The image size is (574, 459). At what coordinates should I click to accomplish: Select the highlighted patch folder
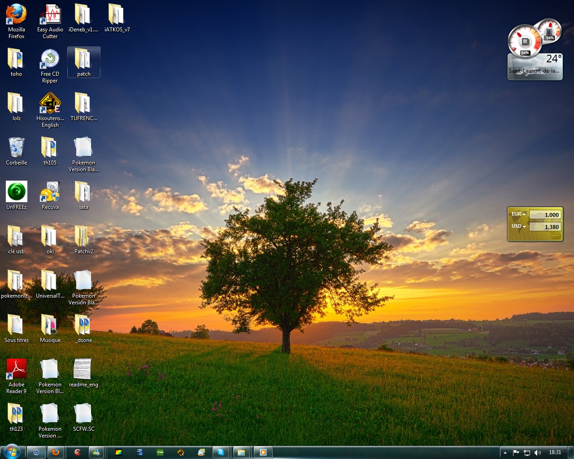(x=83, y=62)
